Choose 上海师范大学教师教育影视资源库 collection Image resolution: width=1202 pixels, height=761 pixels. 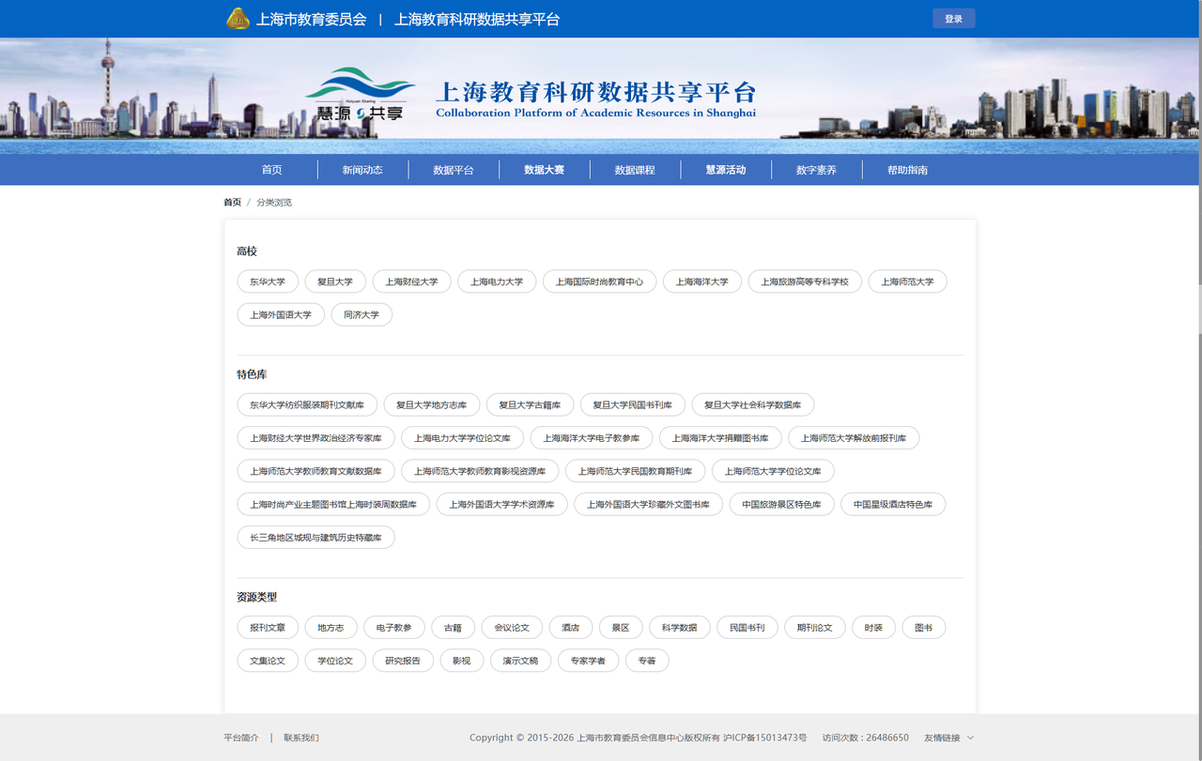point(480,470)
